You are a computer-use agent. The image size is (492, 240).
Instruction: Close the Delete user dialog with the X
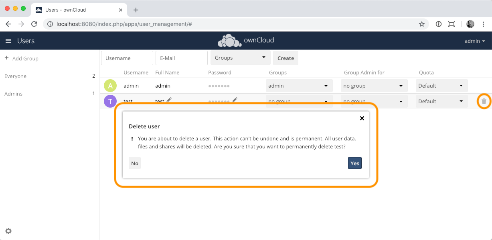point(362,118)
